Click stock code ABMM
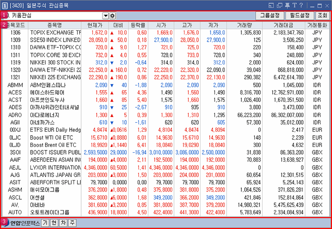Viewport: 332px width, 229px height. pos(15,85)
